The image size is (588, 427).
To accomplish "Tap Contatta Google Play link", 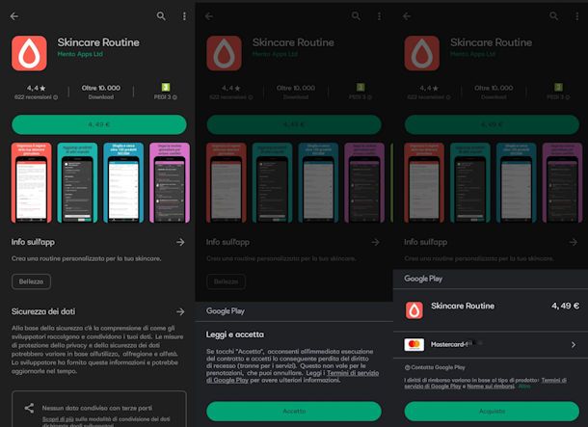I will click(435, 367).
